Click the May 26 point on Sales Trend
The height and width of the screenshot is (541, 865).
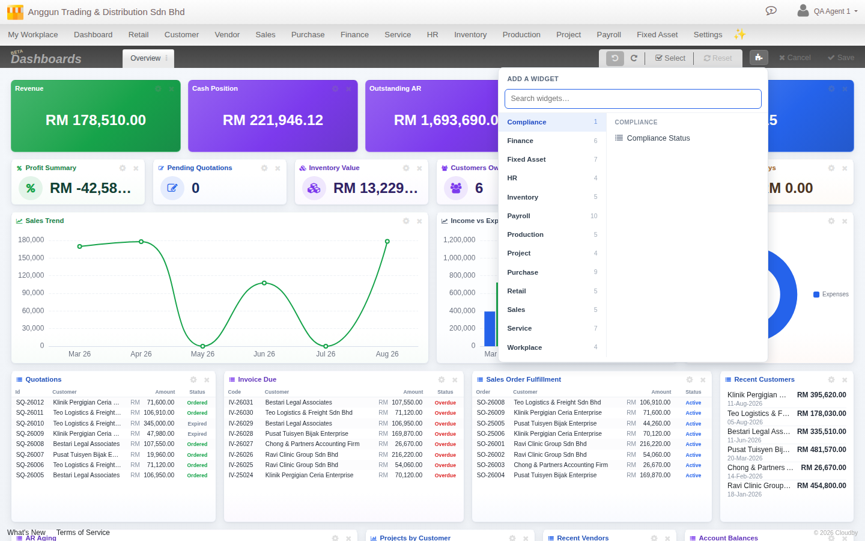[x=202, y=346]
